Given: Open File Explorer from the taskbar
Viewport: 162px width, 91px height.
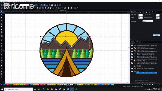Looking at the screenshot, I should [x=48, y=89].
